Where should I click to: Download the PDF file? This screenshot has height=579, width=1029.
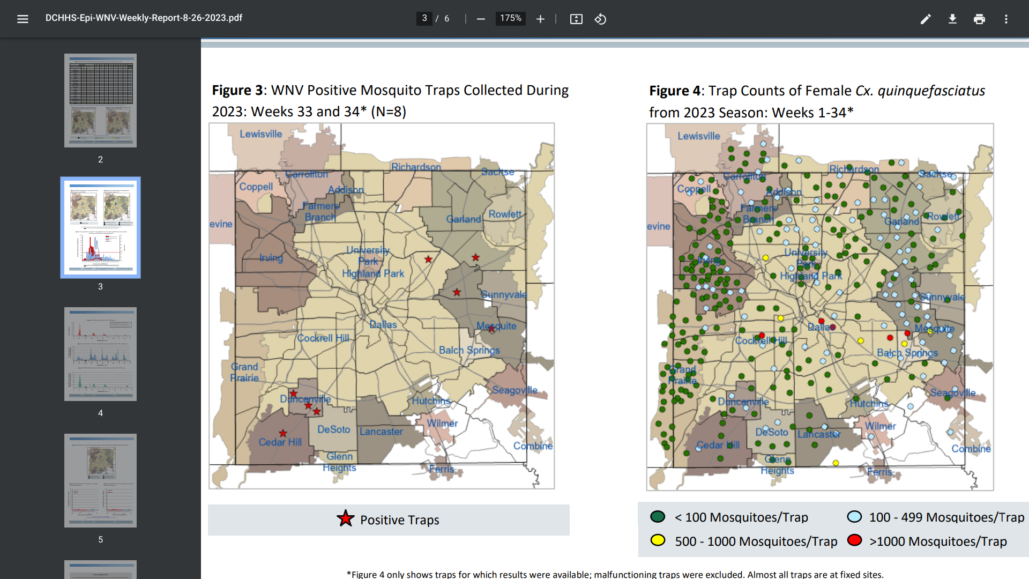tap(952, 19)
